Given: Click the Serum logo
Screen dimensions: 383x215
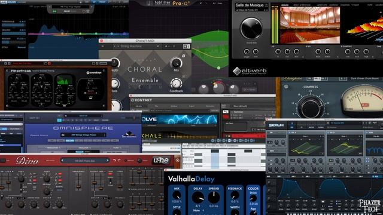Looking at the screenshot, I should (x=276, y=125).
